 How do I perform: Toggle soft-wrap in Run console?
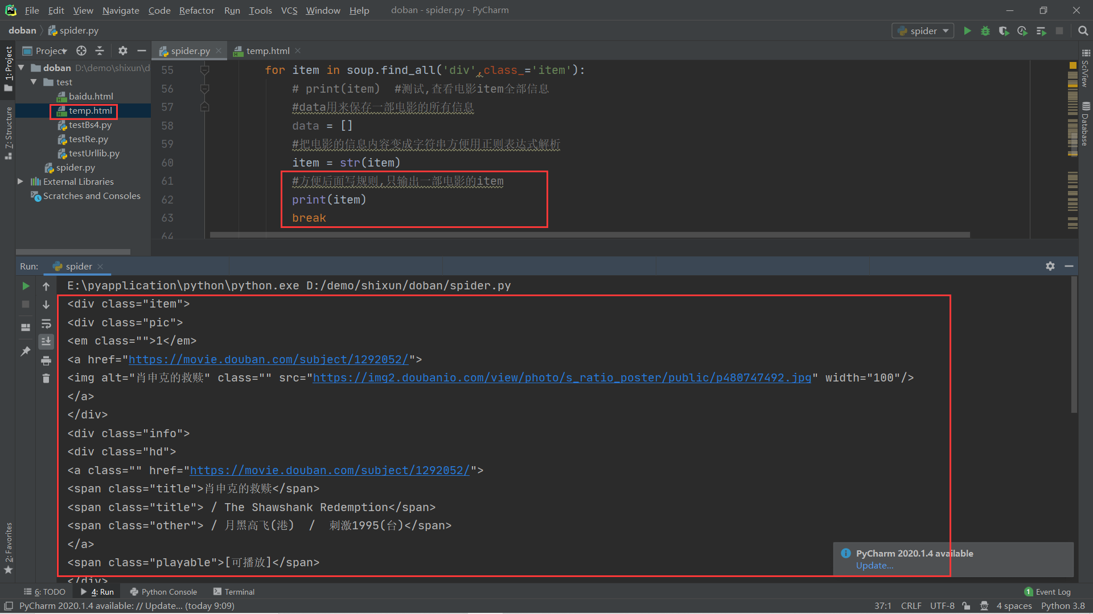coord(46,324)
